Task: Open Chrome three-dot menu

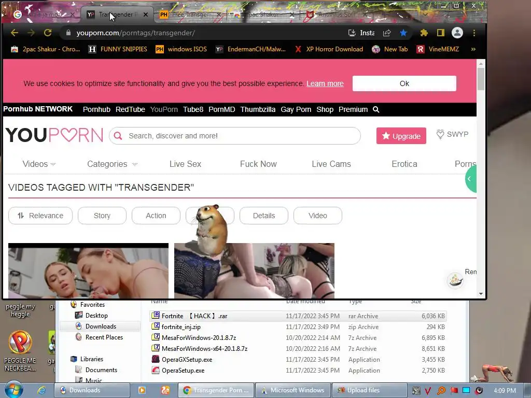Action: pyautogui.click(x=474, y=33)
